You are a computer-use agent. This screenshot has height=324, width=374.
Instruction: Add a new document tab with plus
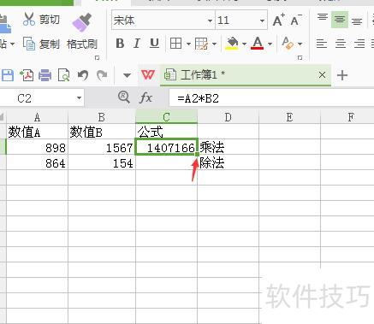(342, 75)
